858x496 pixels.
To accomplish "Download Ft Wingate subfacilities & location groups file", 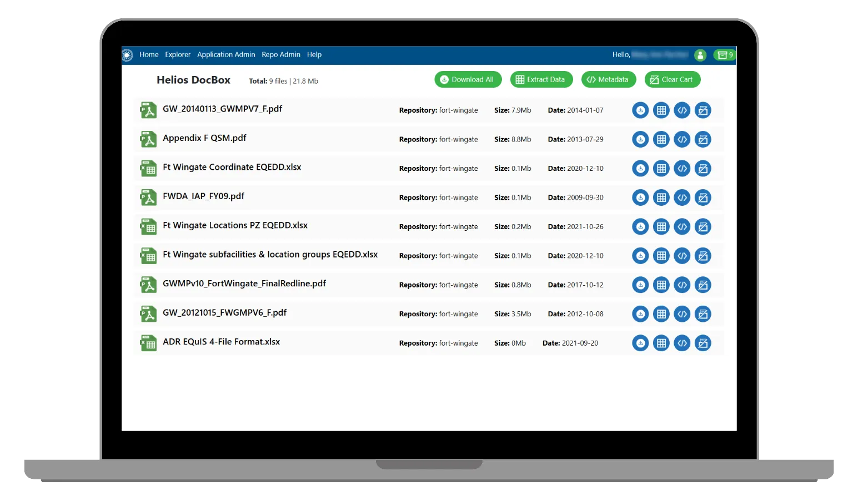I will click(x=640, y=256).
